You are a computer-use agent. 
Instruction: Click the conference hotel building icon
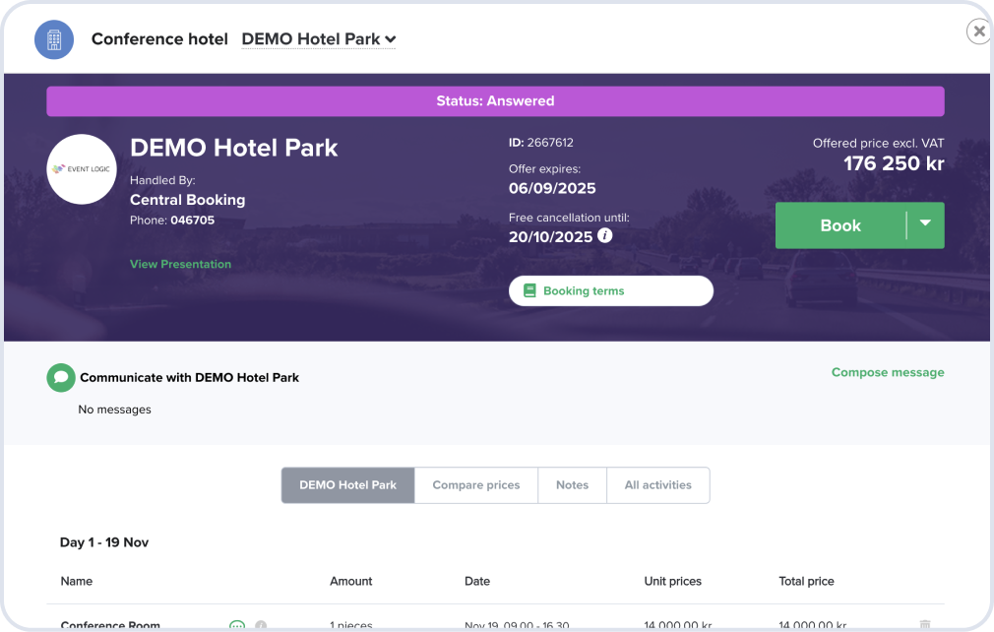click(x=54, y=39)
